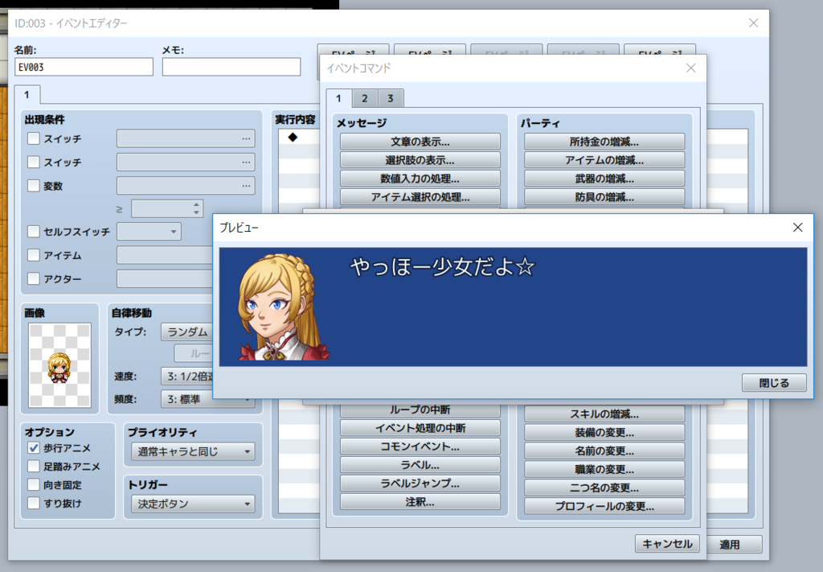Click キャンセル in the event command dialog
Image resolution: width=823 pixels, height=572 pixels.
coord(667,544)
